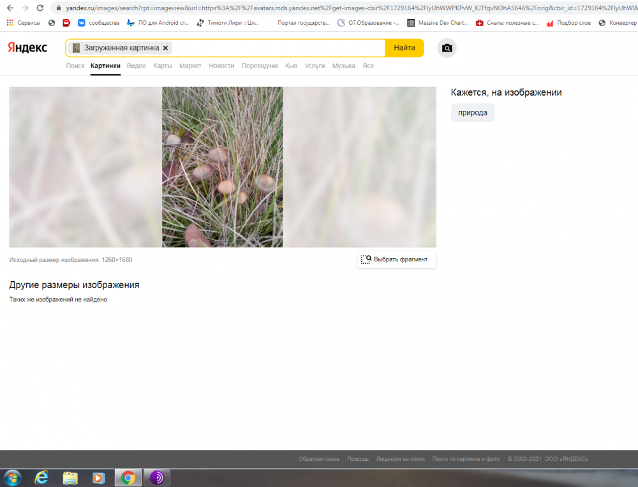
Task: Click the Выбрать фрагмент button
Action: 397,259
